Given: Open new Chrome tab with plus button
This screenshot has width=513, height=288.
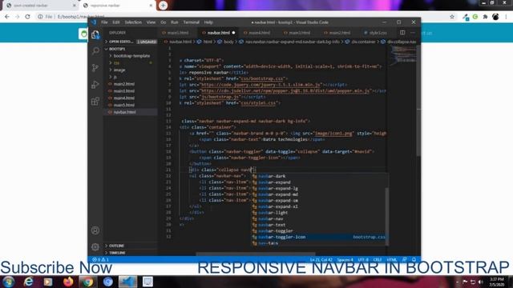Looking at the screenshot, I should (x=163, y=6).
